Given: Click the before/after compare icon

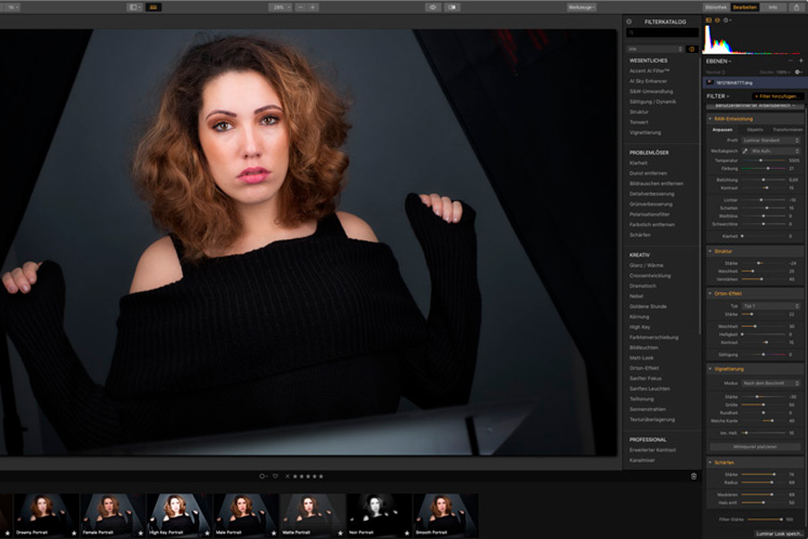Looking at the screenshot, I should click(x=452, y=7).
